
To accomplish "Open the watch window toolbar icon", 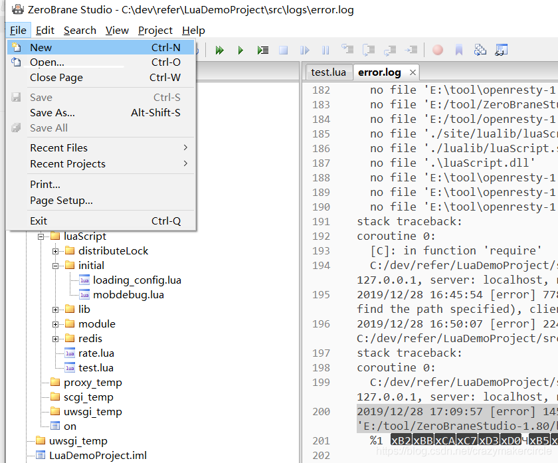I will click(502, 50).
